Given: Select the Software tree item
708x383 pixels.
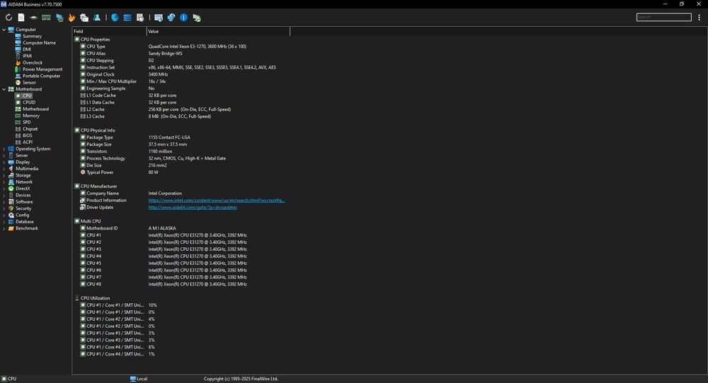Looking at the screenshot, I should 24,202.
